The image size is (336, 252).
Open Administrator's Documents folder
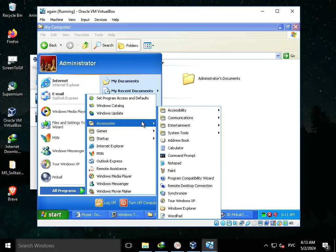coord(211,79)
